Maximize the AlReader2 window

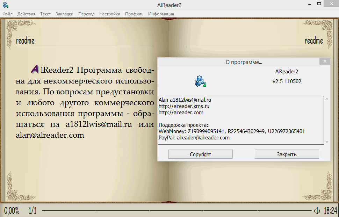pyautogui.click(x=319, y=4)
